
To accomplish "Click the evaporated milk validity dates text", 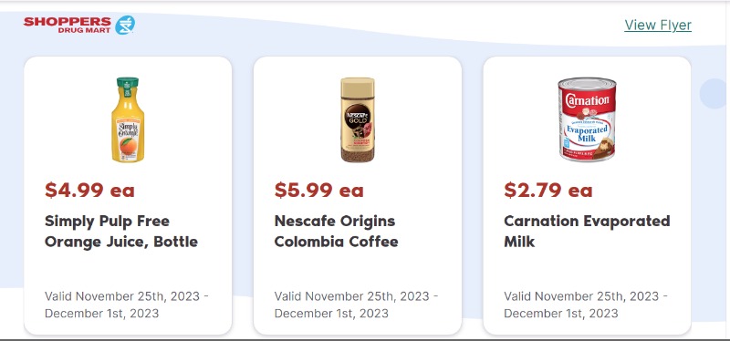I will click(586, 305).
